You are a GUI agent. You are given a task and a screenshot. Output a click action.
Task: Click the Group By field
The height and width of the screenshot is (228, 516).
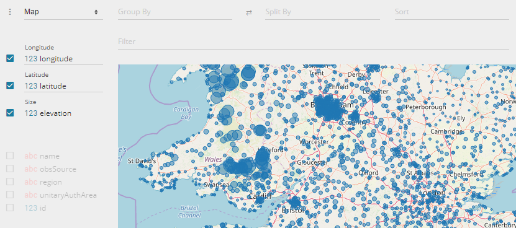click(x=175, y=12)
